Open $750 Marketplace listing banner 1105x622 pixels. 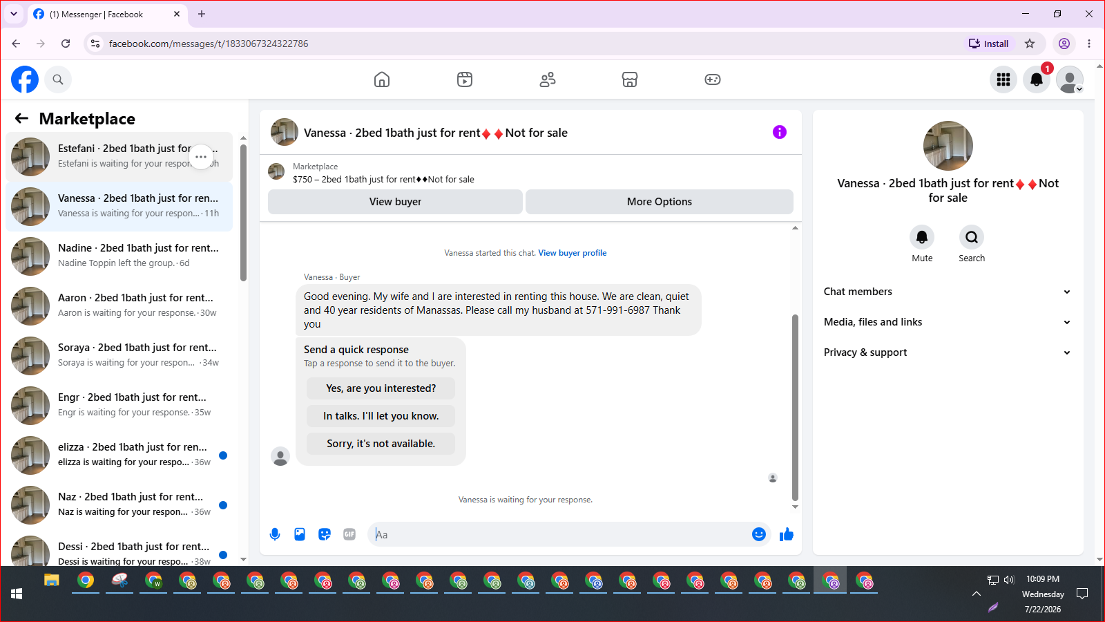(530, 173)
